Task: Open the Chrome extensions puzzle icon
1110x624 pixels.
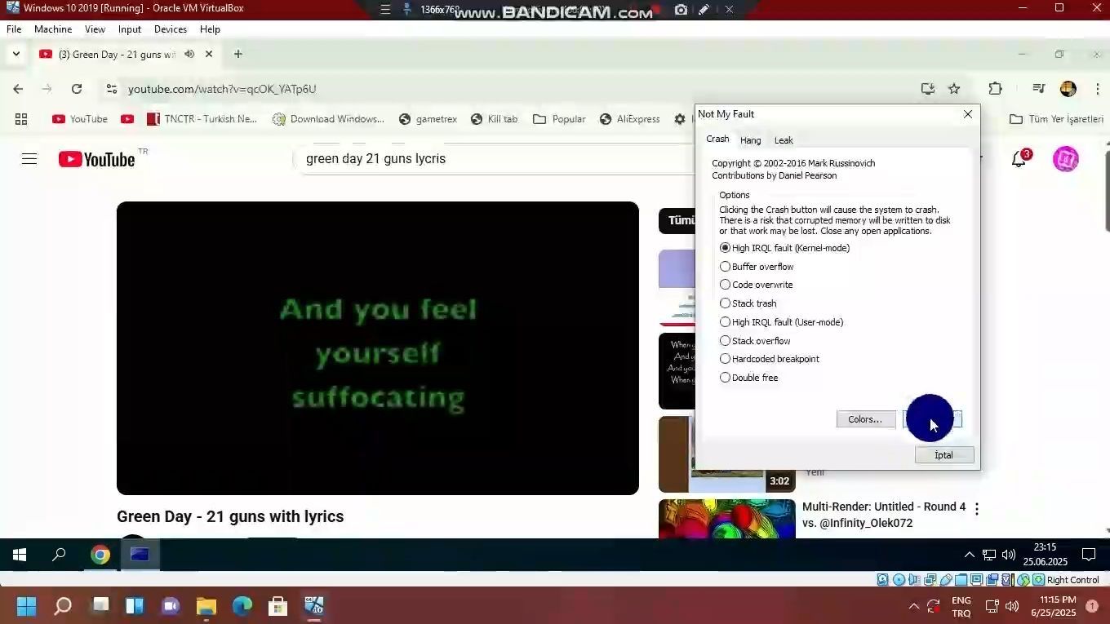Action: (995, 89)
